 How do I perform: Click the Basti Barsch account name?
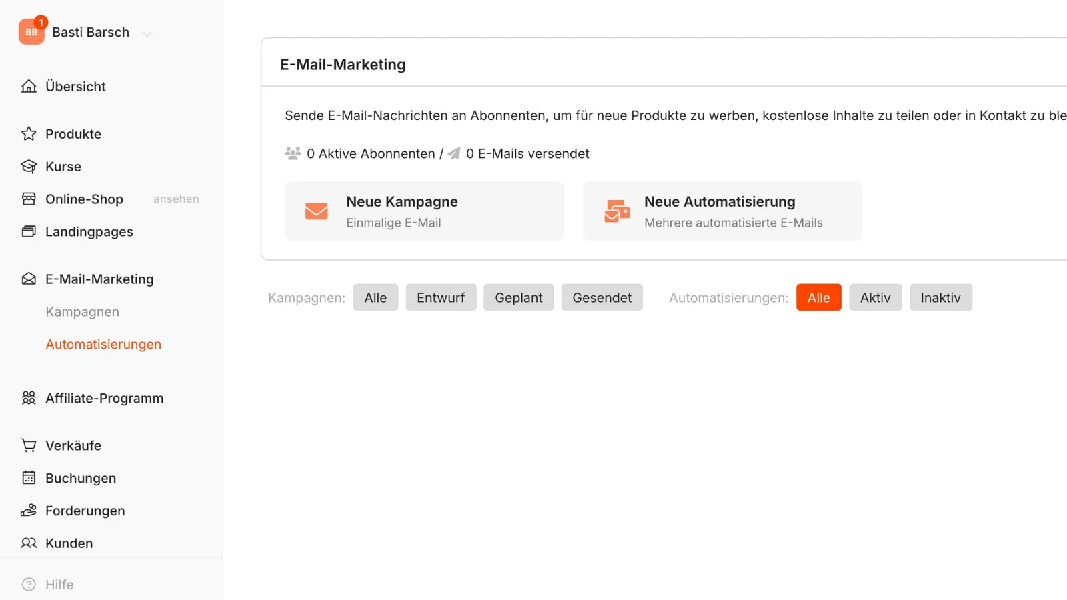tap(91, 32)
